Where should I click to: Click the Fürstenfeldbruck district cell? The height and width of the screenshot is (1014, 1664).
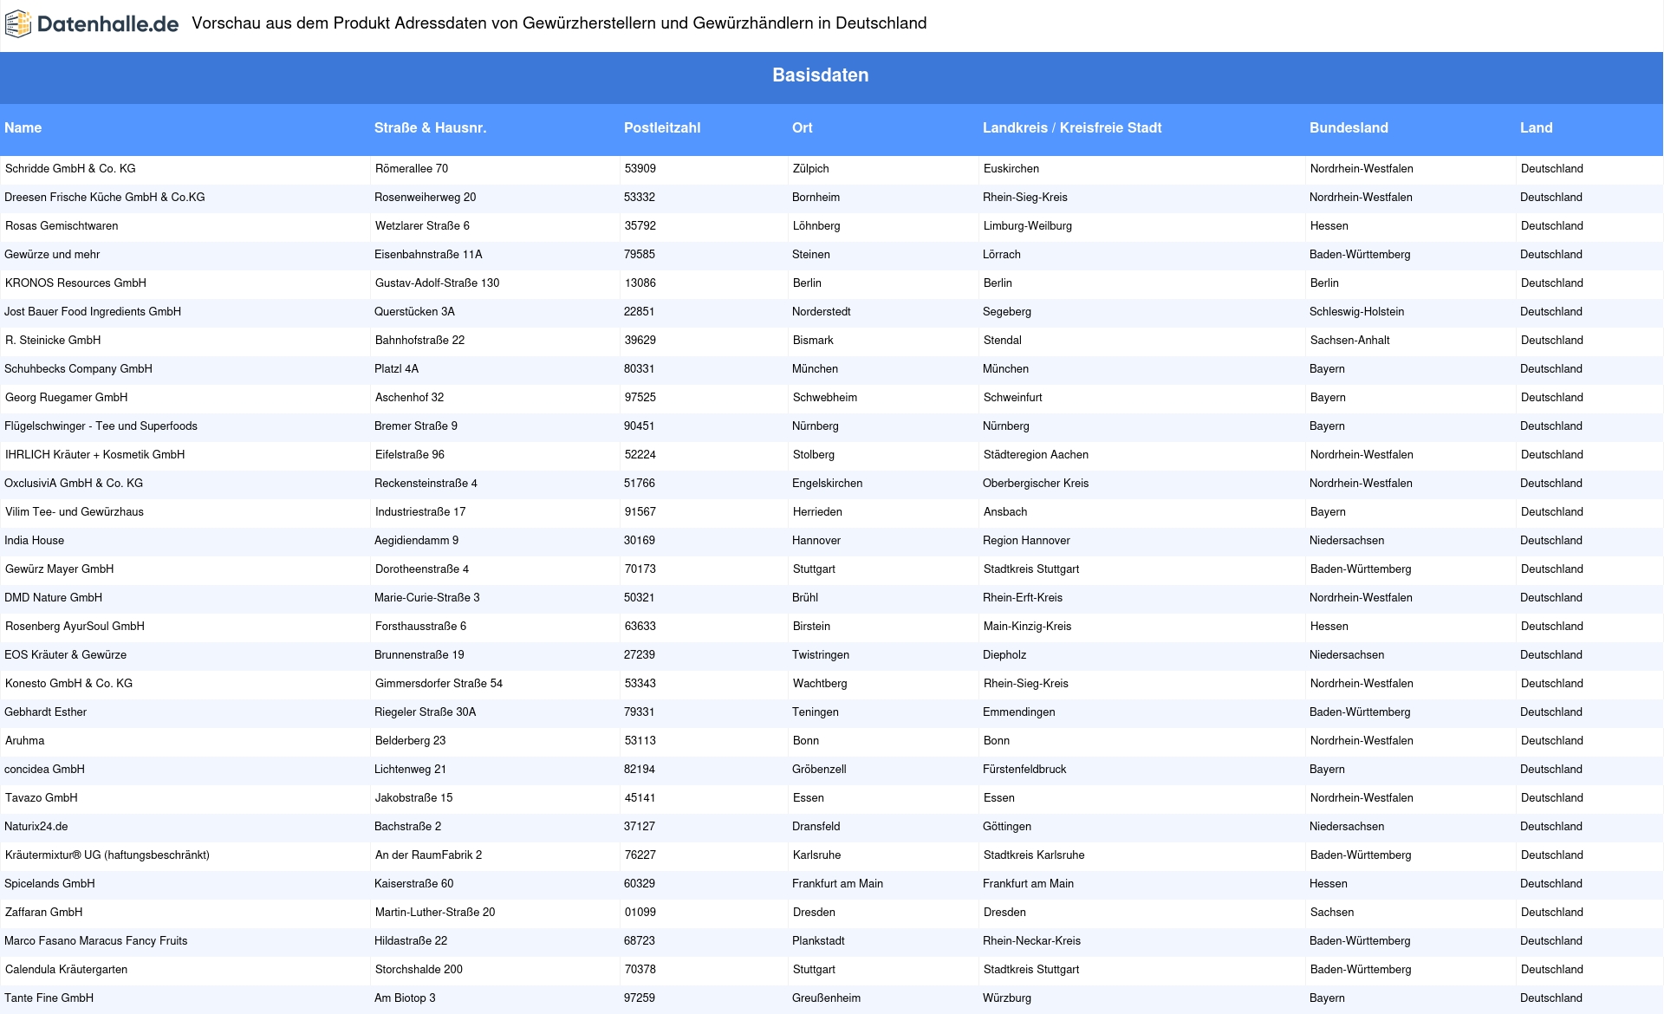1024,770
